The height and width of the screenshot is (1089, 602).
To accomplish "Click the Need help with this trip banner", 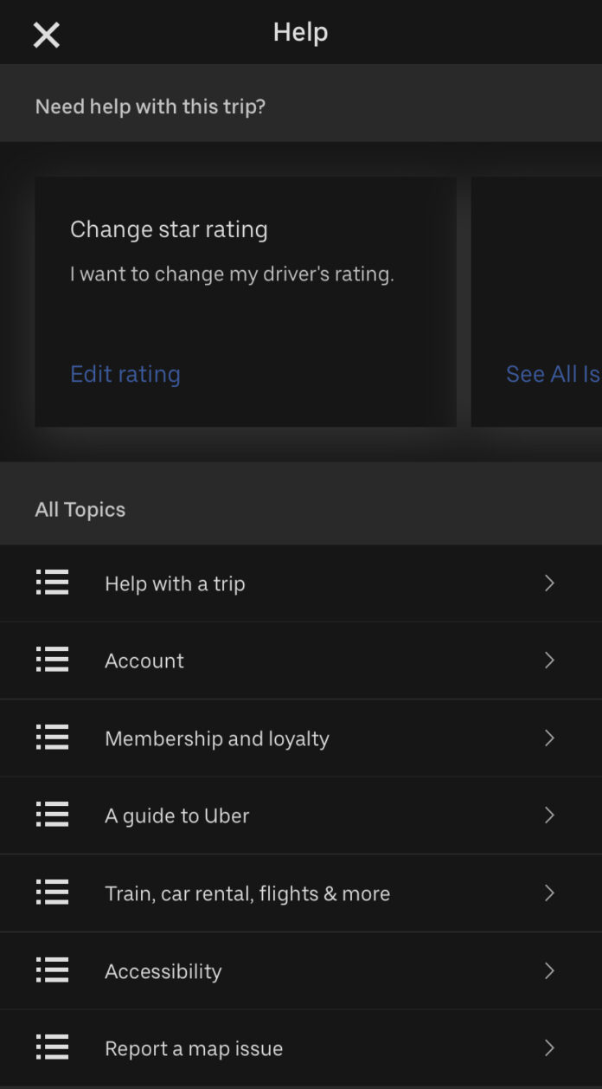I will coord(151,106).
